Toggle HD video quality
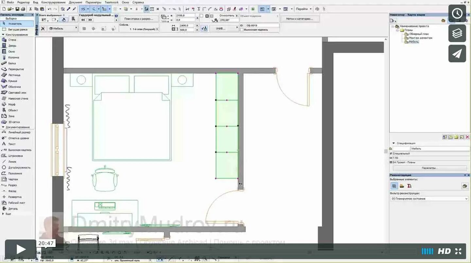 444,251
